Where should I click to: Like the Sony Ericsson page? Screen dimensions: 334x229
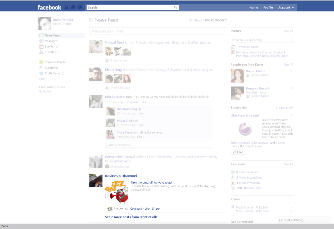click(x=238, y=152)
